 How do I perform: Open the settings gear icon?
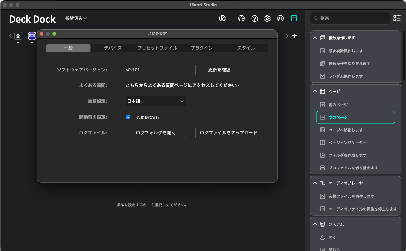coord(267,18)
